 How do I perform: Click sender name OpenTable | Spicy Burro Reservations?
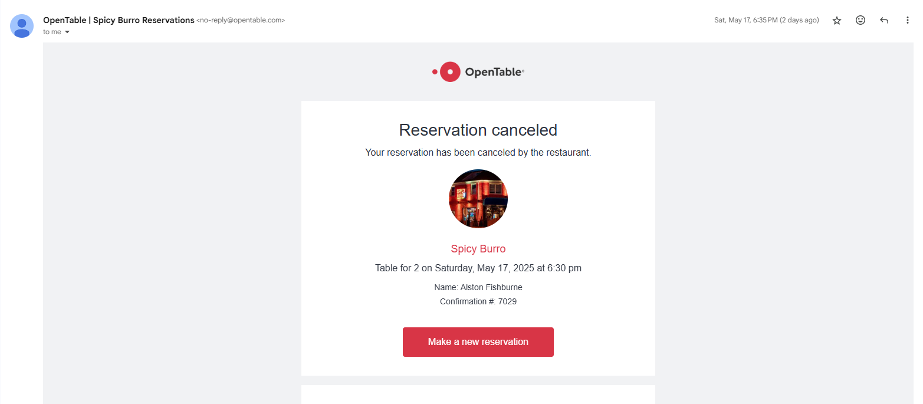pyautogui.click(x=119, y=20)
